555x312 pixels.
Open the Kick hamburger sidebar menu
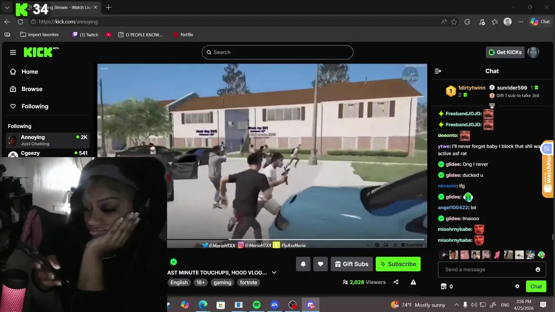click(13, 52)
